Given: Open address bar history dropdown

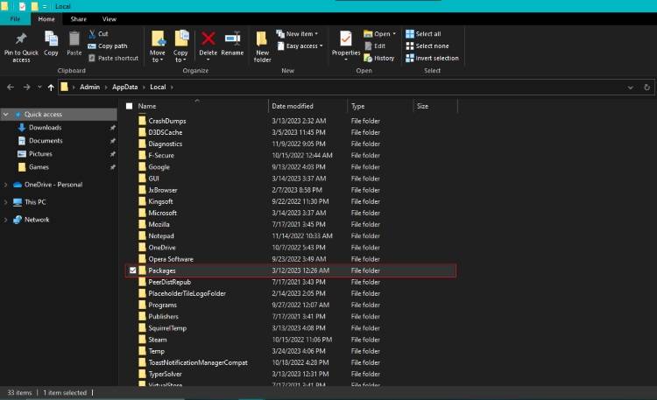Looking at the screenshot, I should click(x=630, y=88).
